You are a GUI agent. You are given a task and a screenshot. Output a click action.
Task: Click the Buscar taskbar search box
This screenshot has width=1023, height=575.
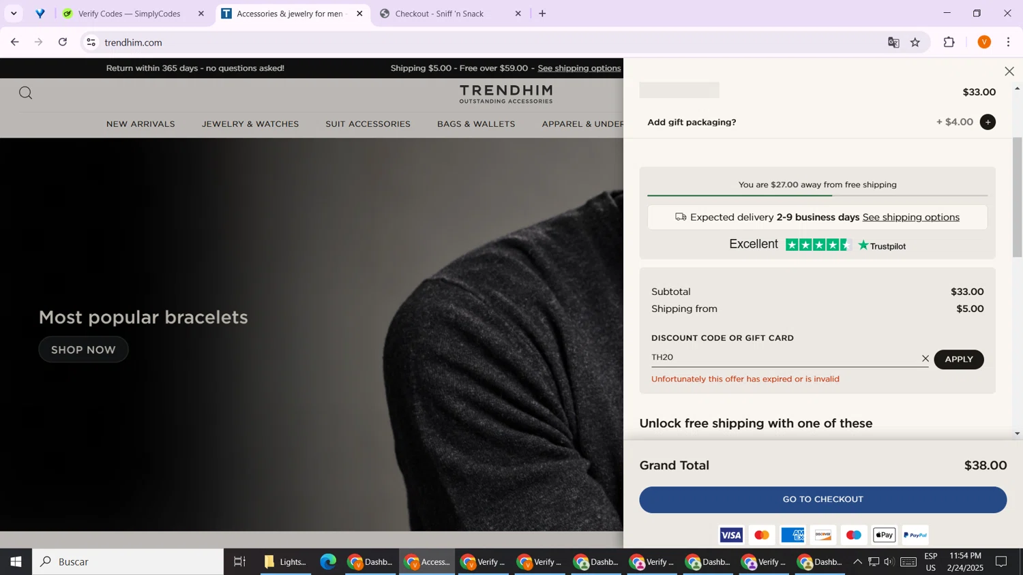click(128, 562)
